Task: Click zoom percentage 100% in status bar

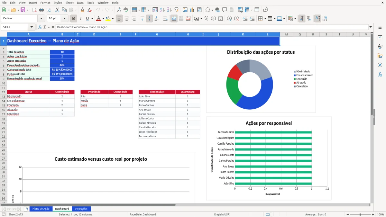Action: click(380, 214)
